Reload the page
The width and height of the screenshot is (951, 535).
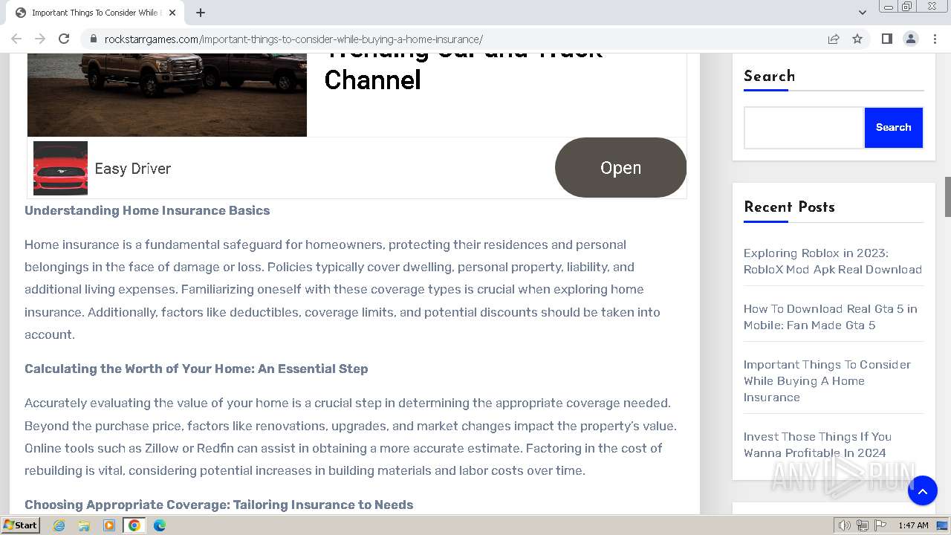[64, 39]
